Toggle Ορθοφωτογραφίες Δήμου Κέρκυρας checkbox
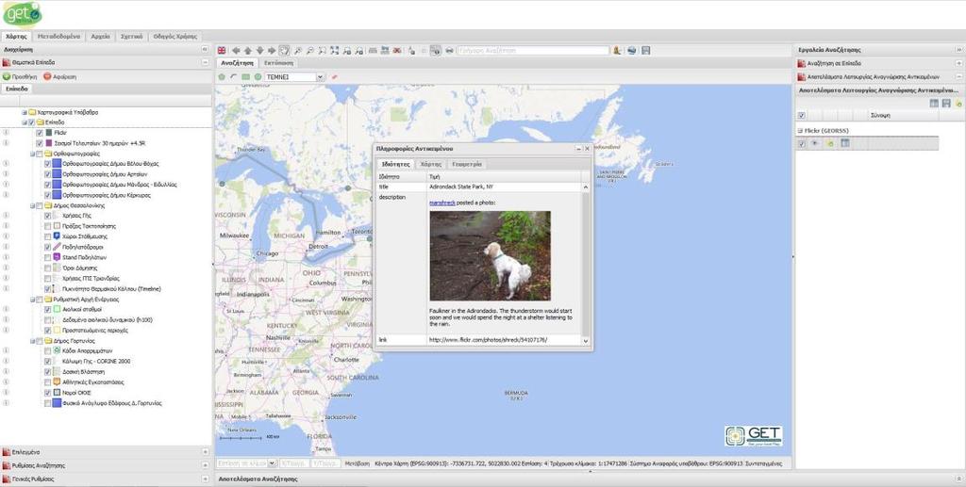This screenshot has width=966, height=487. [x=47, y=195]
